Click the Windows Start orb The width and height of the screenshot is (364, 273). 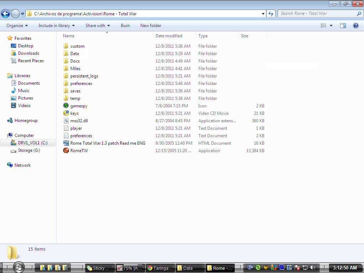[x=19, y=267]
